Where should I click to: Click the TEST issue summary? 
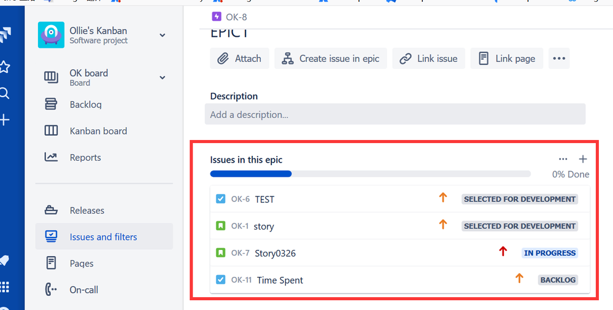pos(264,200)
